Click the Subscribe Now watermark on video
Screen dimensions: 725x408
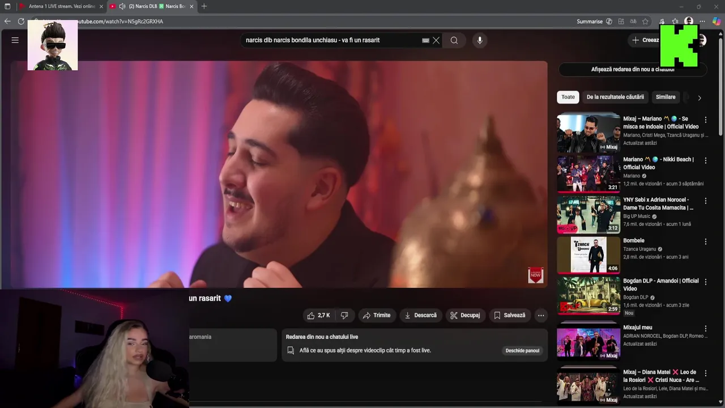pyautogui.click(x=535, y=275)
